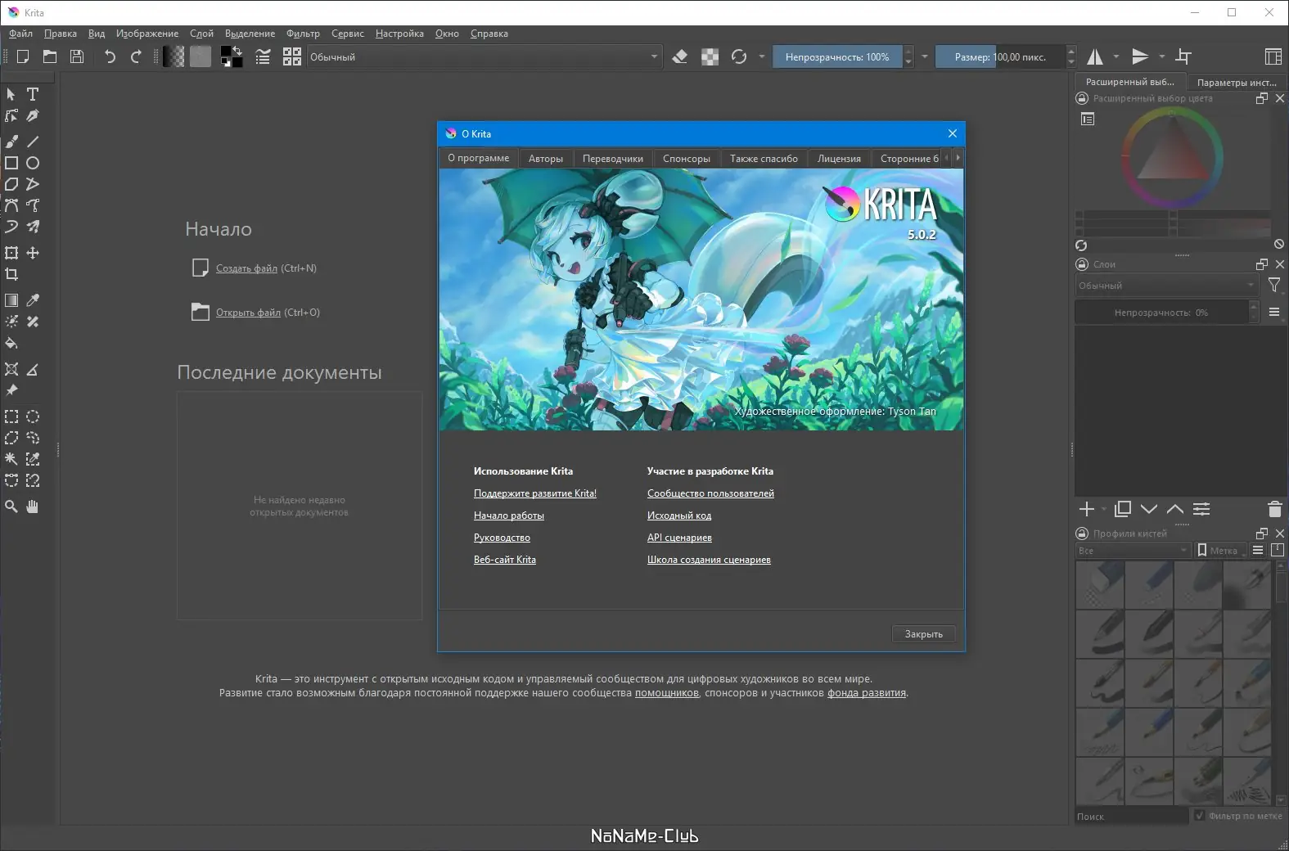The height and width of the screenshot is (851, 1289).
Task: Select the Pan hand tool
Action: pos(33,507)
